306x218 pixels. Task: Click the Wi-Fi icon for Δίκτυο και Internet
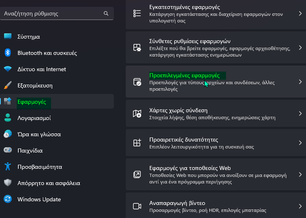[x=8, y=69]
